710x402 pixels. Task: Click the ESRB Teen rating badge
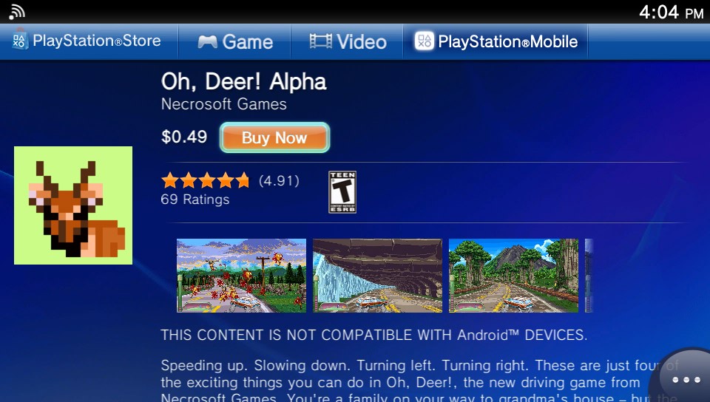342,191
